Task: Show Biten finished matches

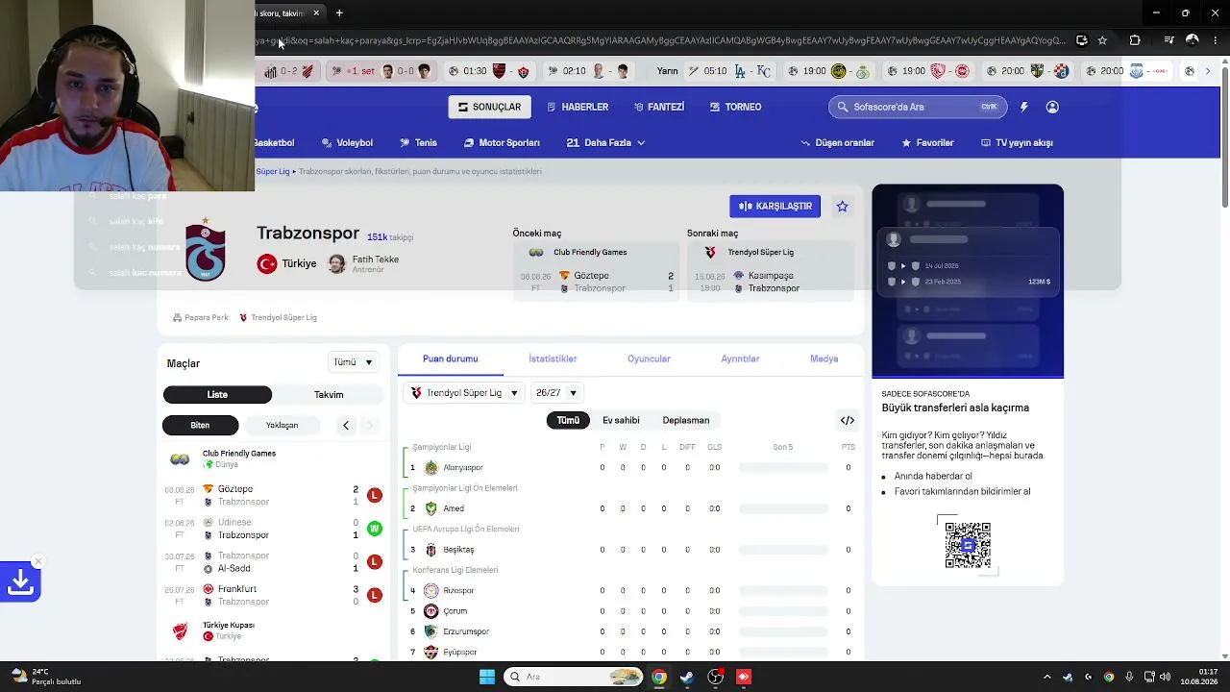Action: point(200,425)
